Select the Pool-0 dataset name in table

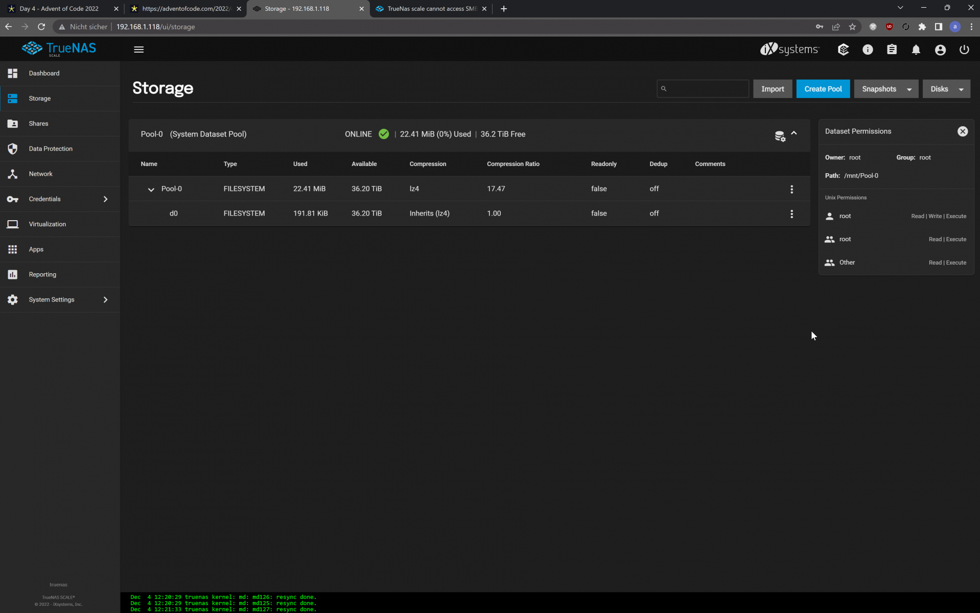(x=172, y=189)
